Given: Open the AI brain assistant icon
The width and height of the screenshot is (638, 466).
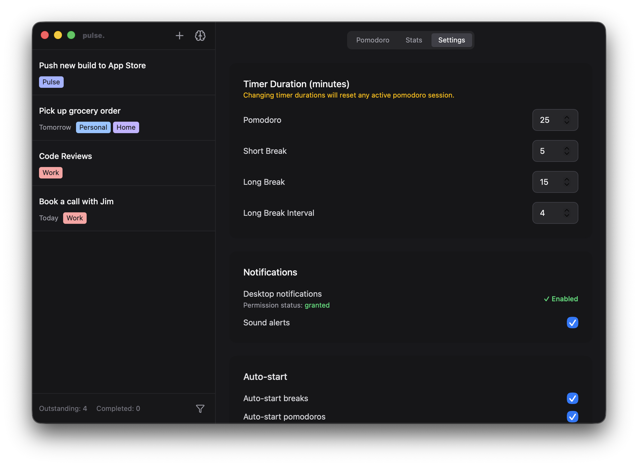Looking at the screenshot, I should (200, 36).
